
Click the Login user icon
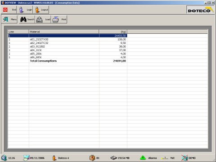[x=21, y=10]
